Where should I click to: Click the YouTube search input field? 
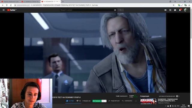pos(87,10)
